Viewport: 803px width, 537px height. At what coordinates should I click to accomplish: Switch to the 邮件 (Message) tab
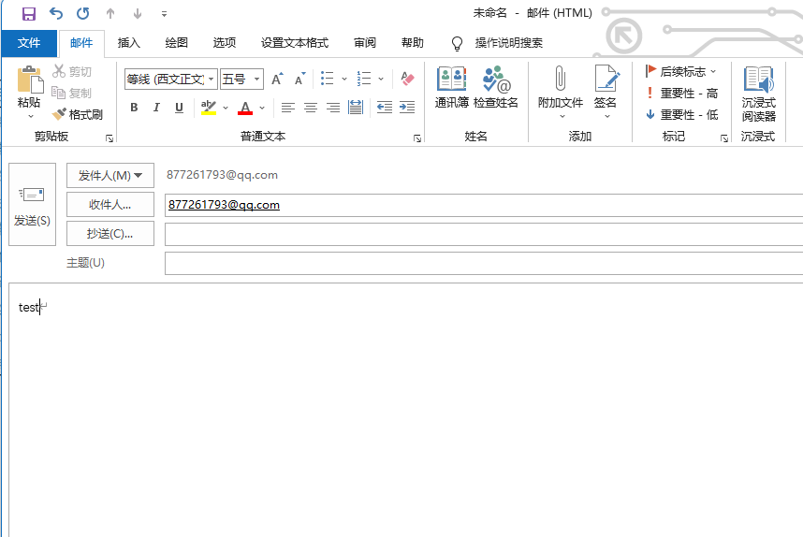[x=81, y=43]
